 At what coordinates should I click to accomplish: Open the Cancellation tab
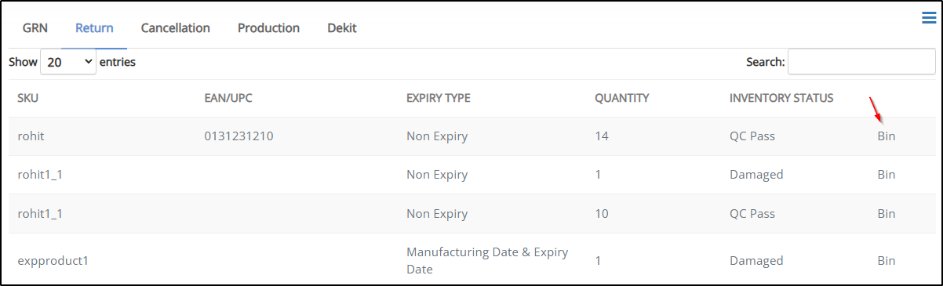(176, 28)
